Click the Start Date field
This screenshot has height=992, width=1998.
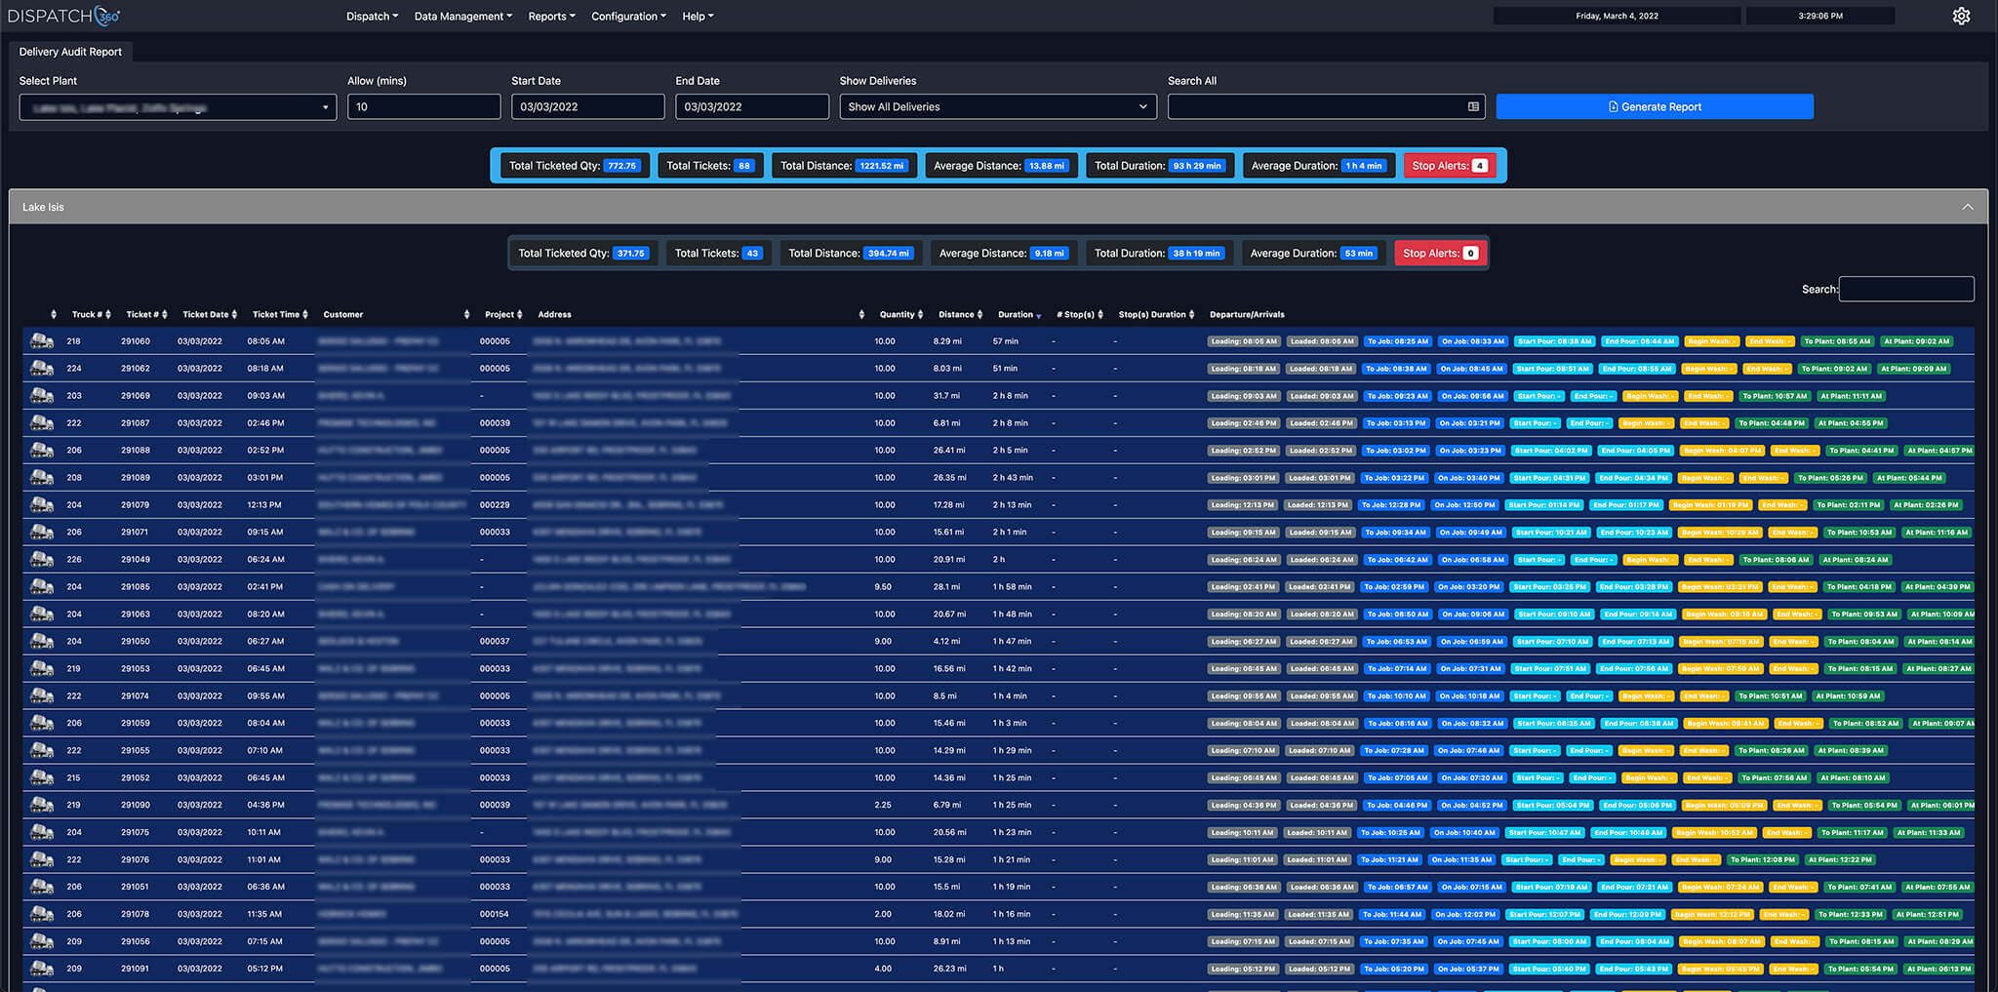[x=587, y=107]
